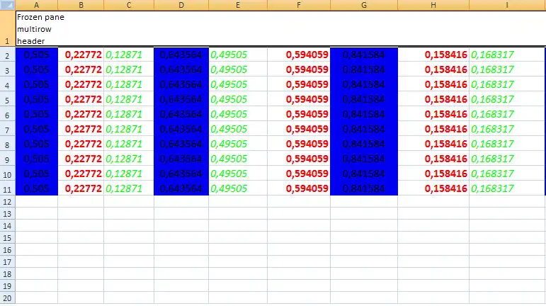Screen dimensions: 546x306
Task: Select row 5 header
Action: 7,99
